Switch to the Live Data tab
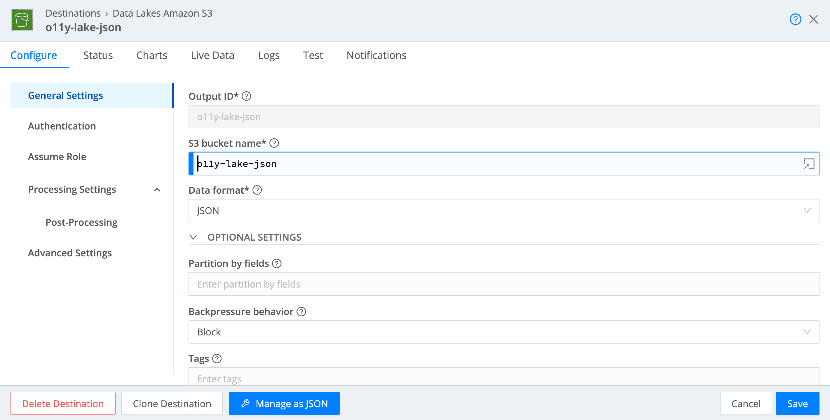 212,55
